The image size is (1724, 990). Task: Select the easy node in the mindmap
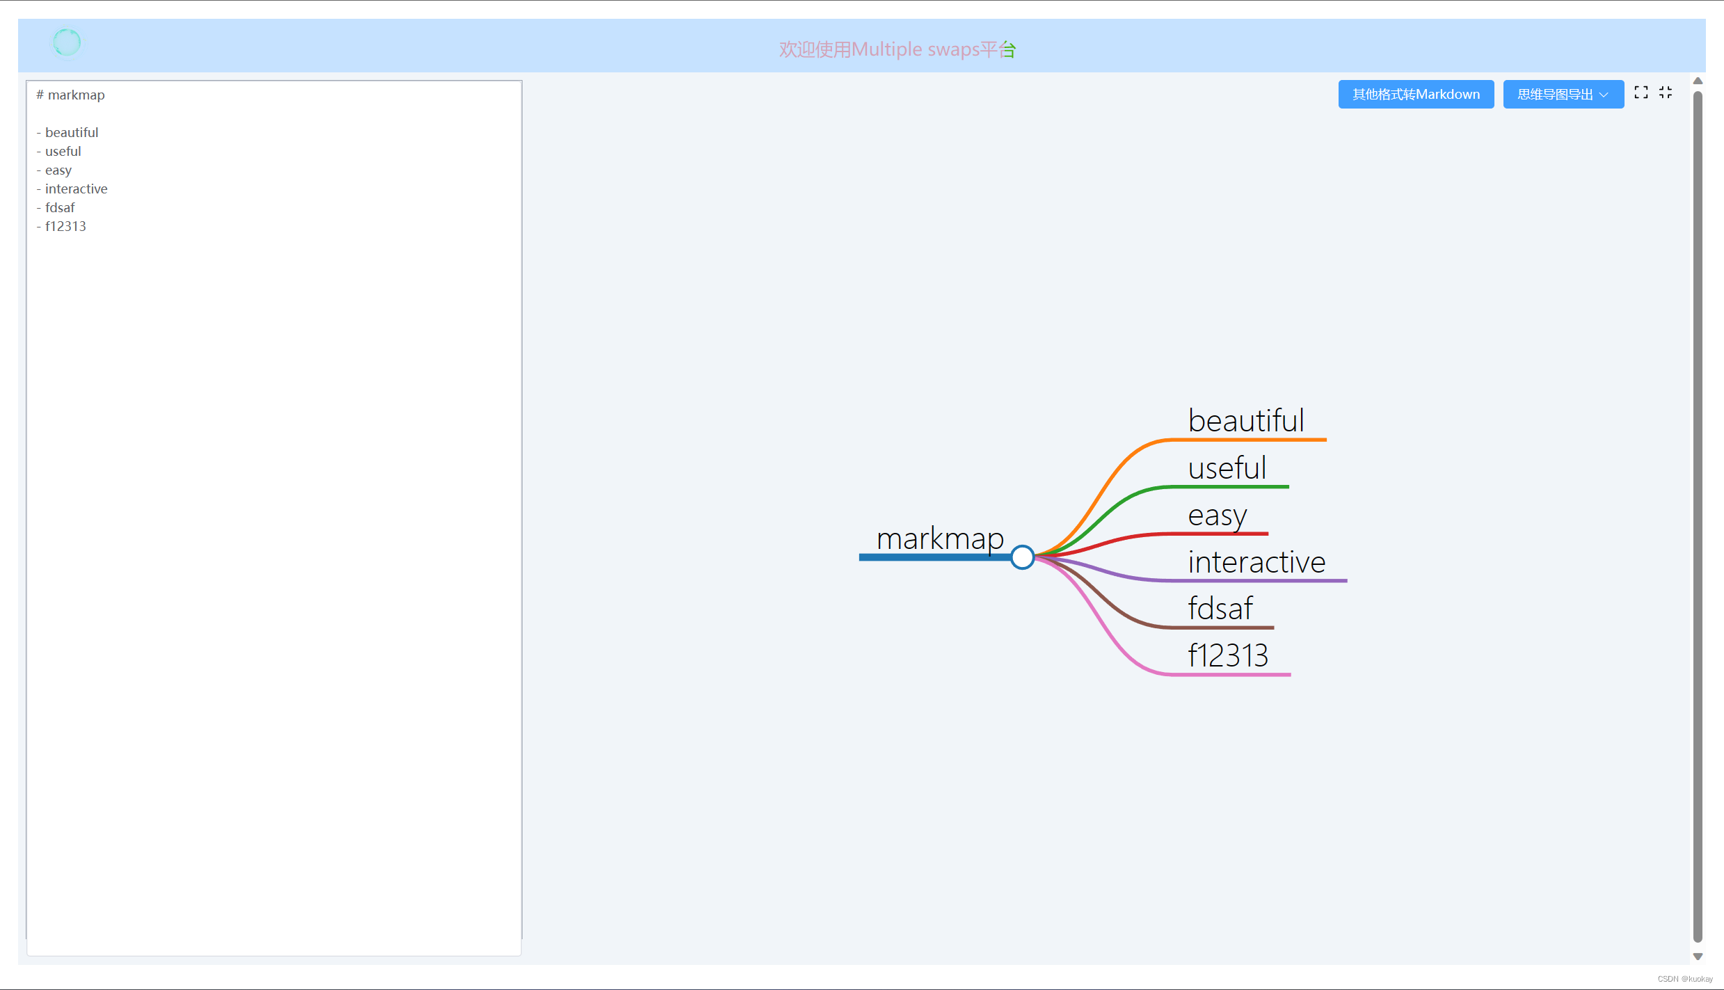1217,515
